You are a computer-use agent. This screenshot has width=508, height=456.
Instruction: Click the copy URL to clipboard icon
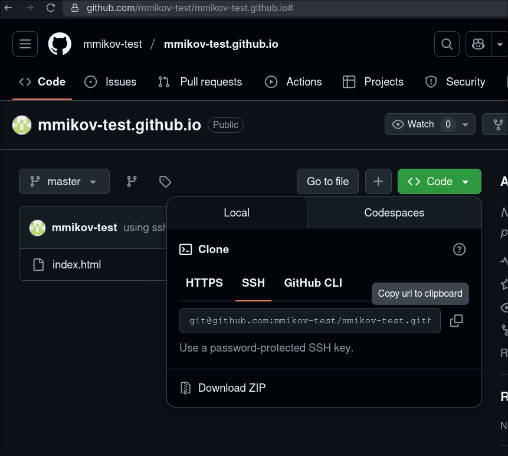click(456, 320)
